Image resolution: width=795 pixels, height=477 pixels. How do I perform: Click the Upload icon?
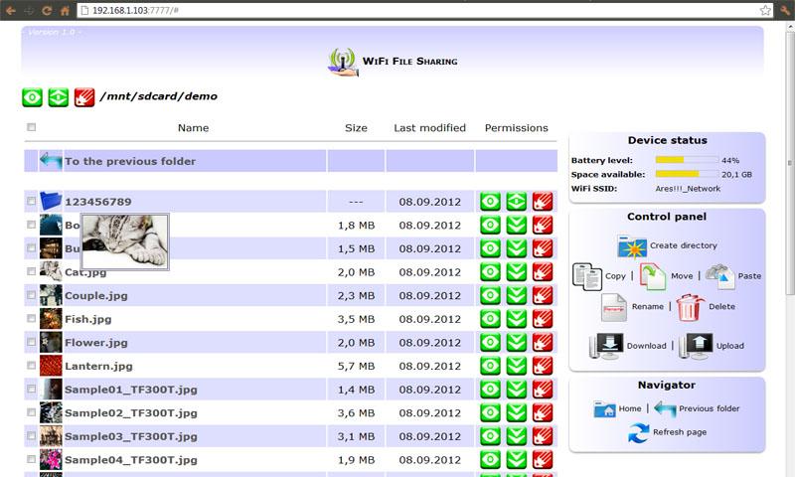(x=696, y=346)
